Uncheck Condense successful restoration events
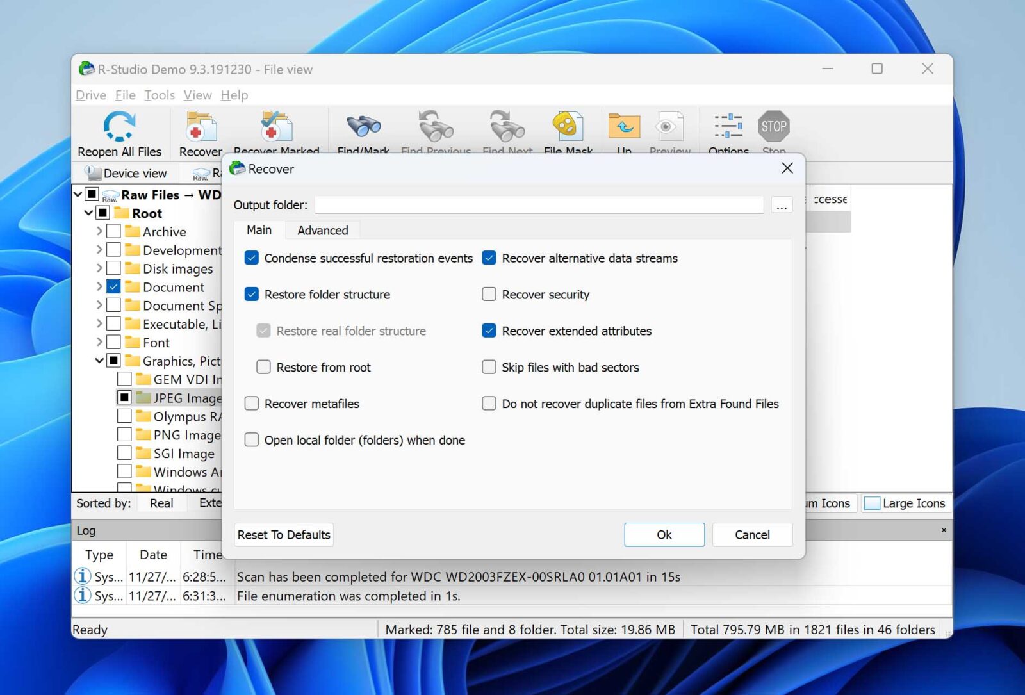This screenshot has width=1025, height=695. click(x=252, y=258)
